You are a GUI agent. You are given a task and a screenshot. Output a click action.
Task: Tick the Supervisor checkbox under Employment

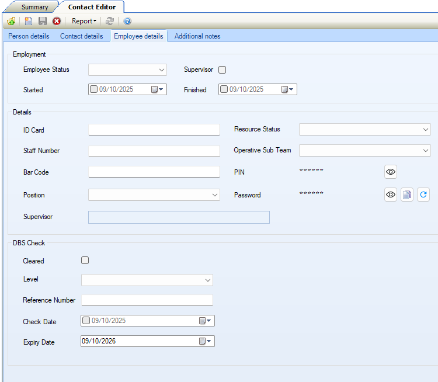coord(222,70)
